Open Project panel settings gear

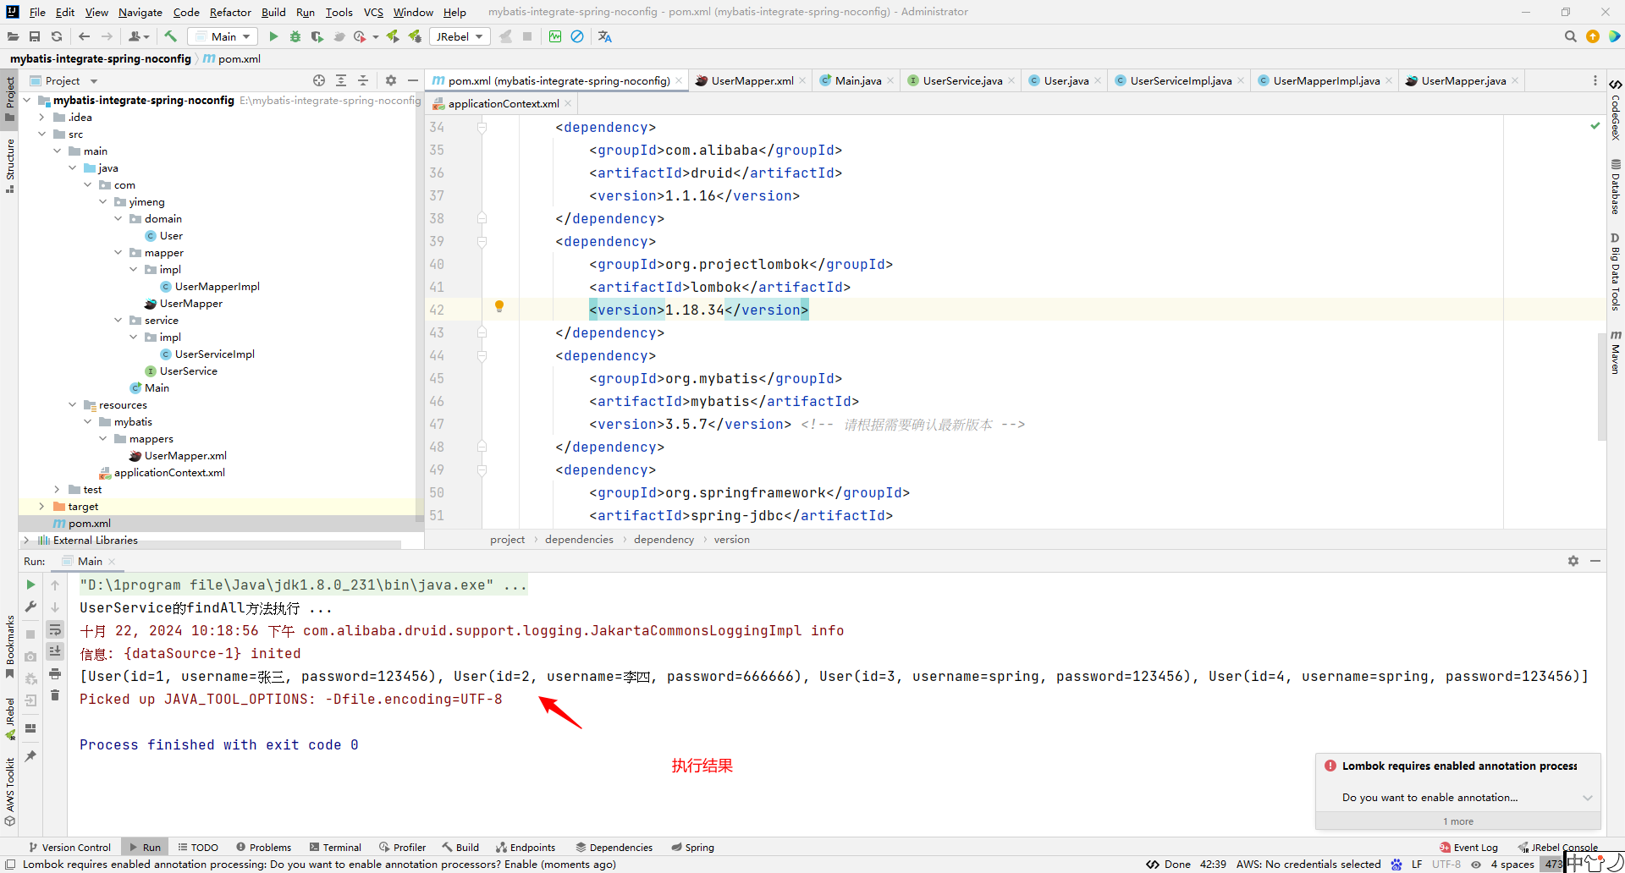click(391, 80)
